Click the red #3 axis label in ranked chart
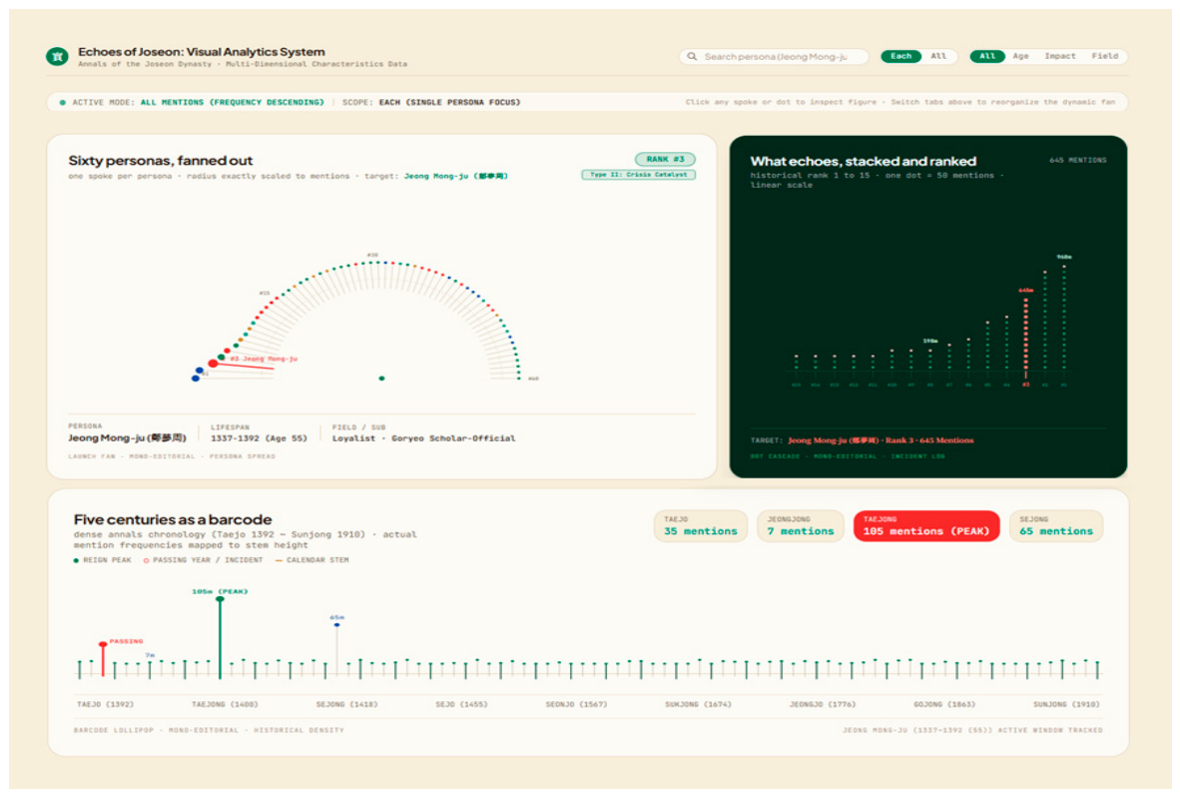Image resolution: width=1180 pixels, height=797 pixels. click(x=1025, y=385)
